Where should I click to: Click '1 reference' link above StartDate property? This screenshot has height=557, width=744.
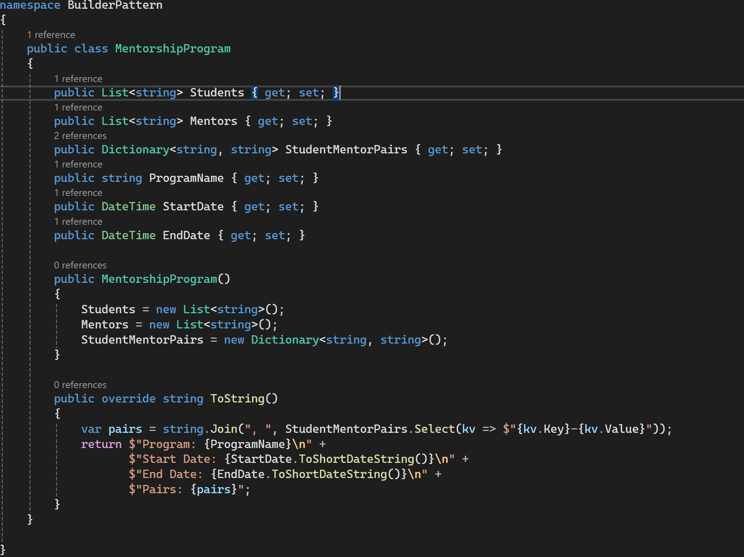78,193
